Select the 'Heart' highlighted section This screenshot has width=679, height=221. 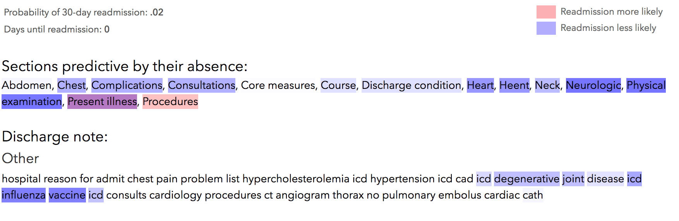480,85
